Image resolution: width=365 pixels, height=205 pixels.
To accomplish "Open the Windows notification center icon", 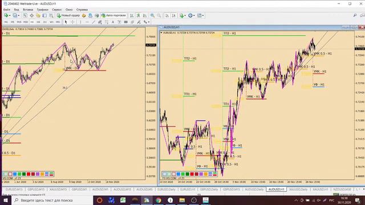I will 358,200.
